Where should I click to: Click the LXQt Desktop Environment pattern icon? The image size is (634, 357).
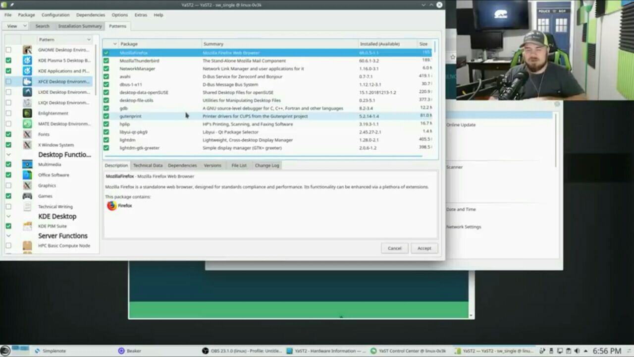click(28, 103)
